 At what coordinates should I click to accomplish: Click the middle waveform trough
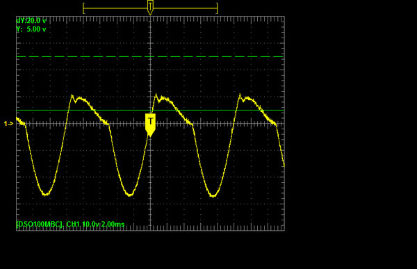(x=130, y=195)
